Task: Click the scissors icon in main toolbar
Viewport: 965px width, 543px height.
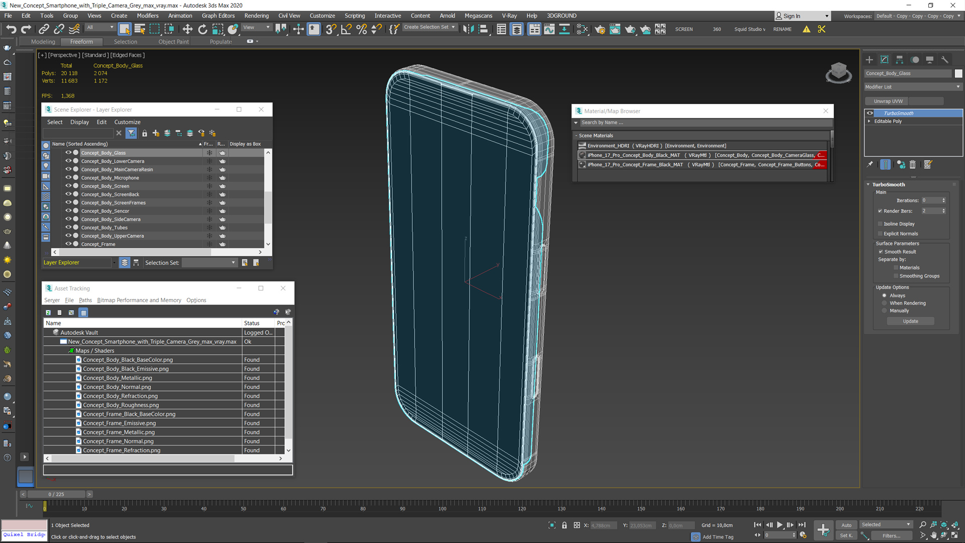Action: tap(822, 29)
